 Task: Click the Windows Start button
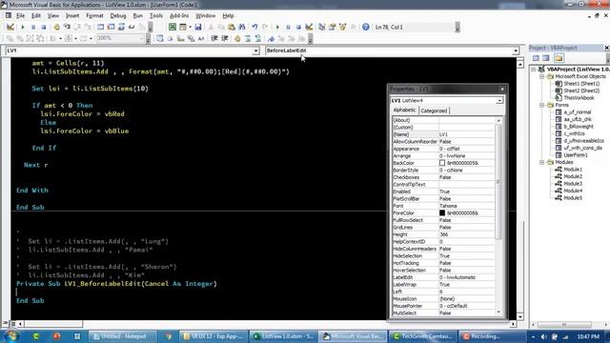[x=10, y=336]
